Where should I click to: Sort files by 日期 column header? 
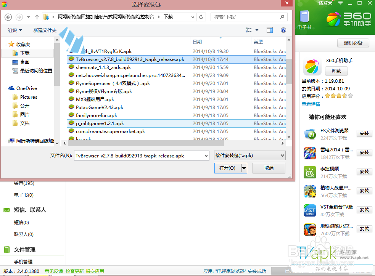(x=197, y=42)
